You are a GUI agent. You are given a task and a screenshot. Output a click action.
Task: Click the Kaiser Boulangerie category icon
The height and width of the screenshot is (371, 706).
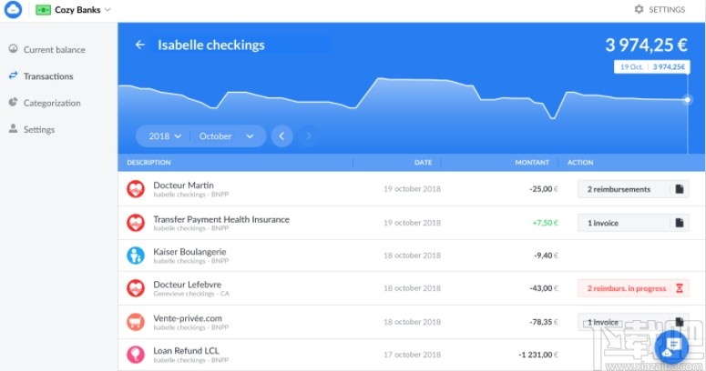pos(136,256)
